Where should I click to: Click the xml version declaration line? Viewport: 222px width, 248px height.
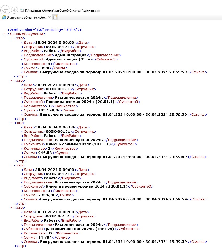45,30
